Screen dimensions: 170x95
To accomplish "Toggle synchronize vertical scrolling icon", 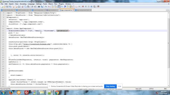I will (53, 7).
